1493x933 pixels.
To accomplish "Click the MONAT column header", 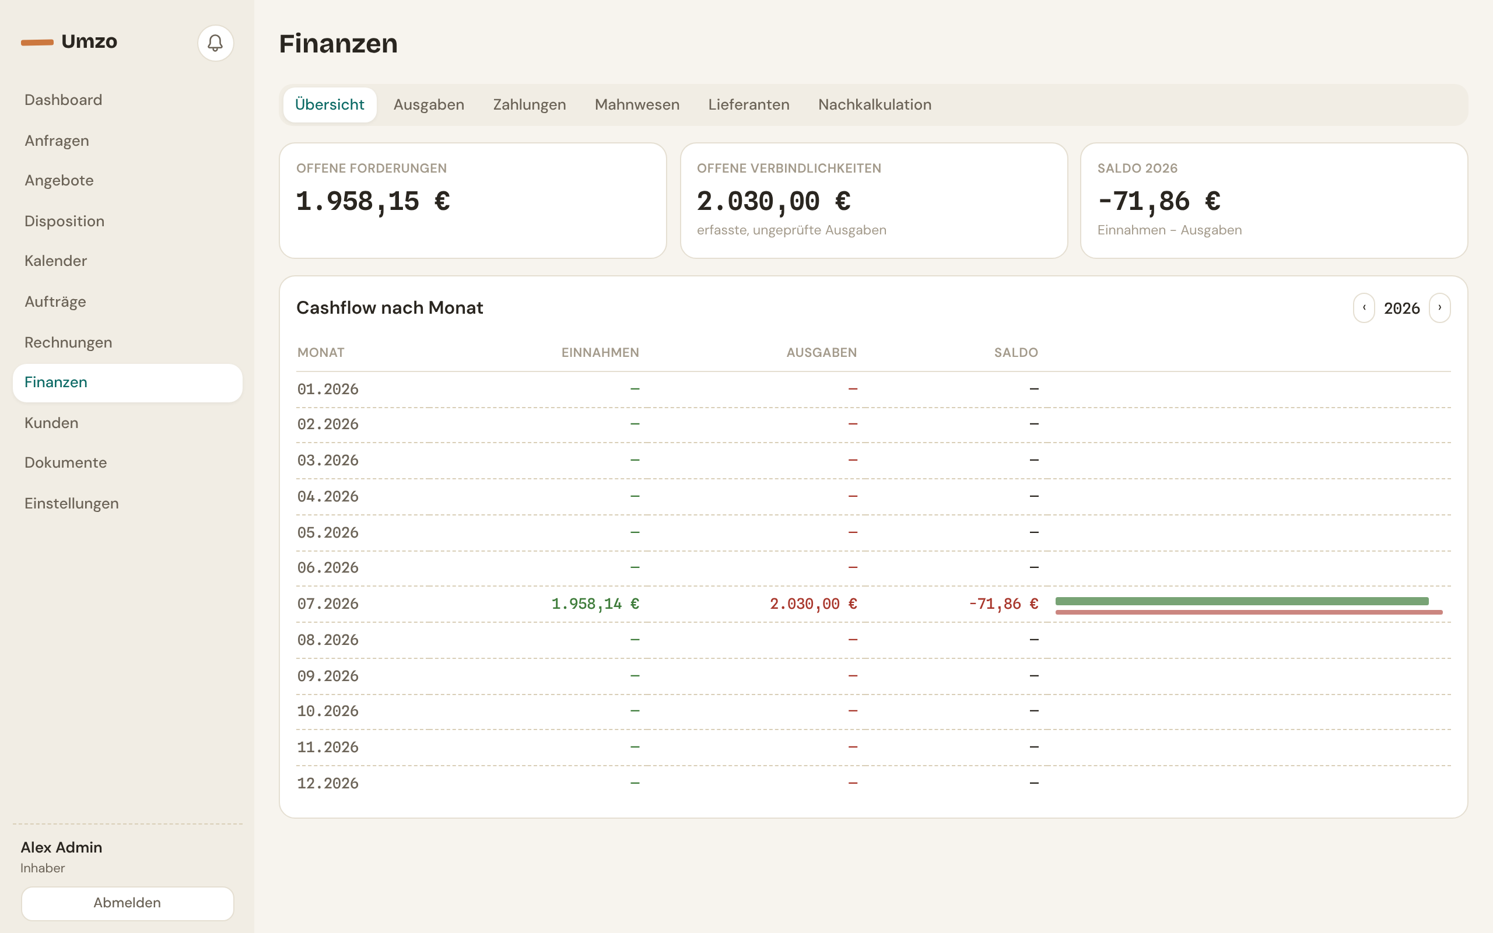I will point(321,352).
